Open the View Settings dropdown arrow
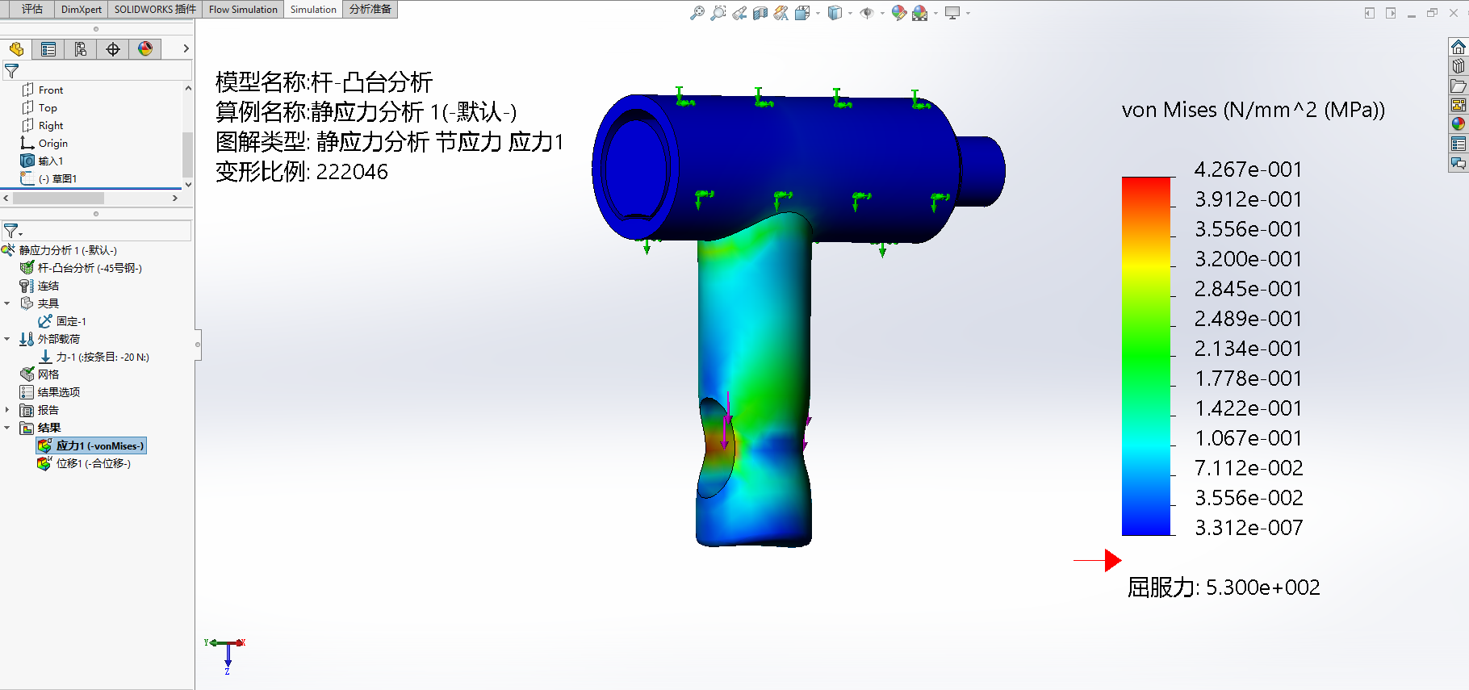This screenshot has width=1469, height=690. 968,13
